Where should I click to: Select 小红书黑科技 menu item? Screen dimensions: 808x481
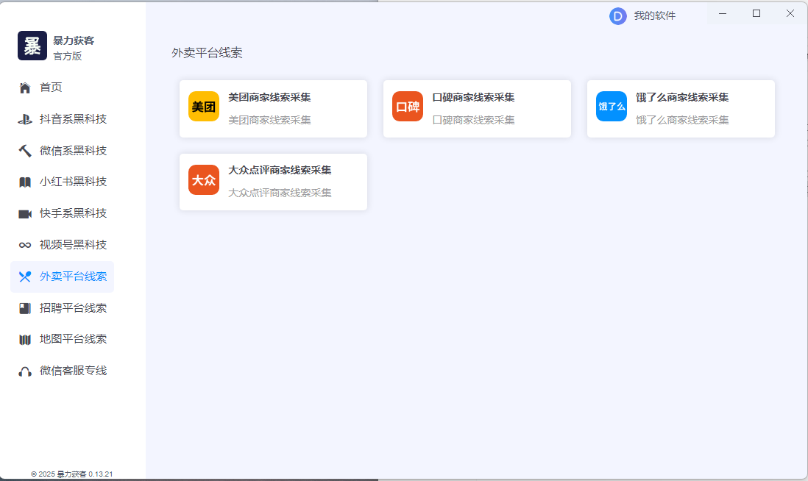(x=73, y=182)
